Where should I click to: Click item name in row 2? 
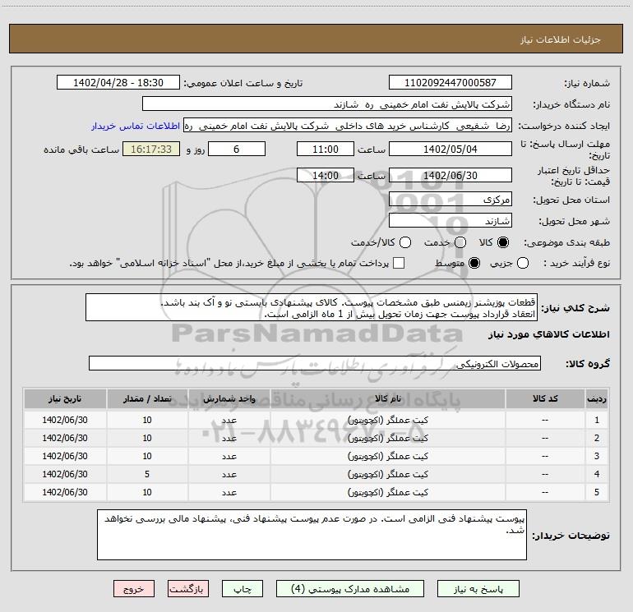[x=387, y=438]
